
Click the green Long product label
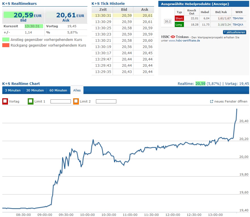(179, 25)
